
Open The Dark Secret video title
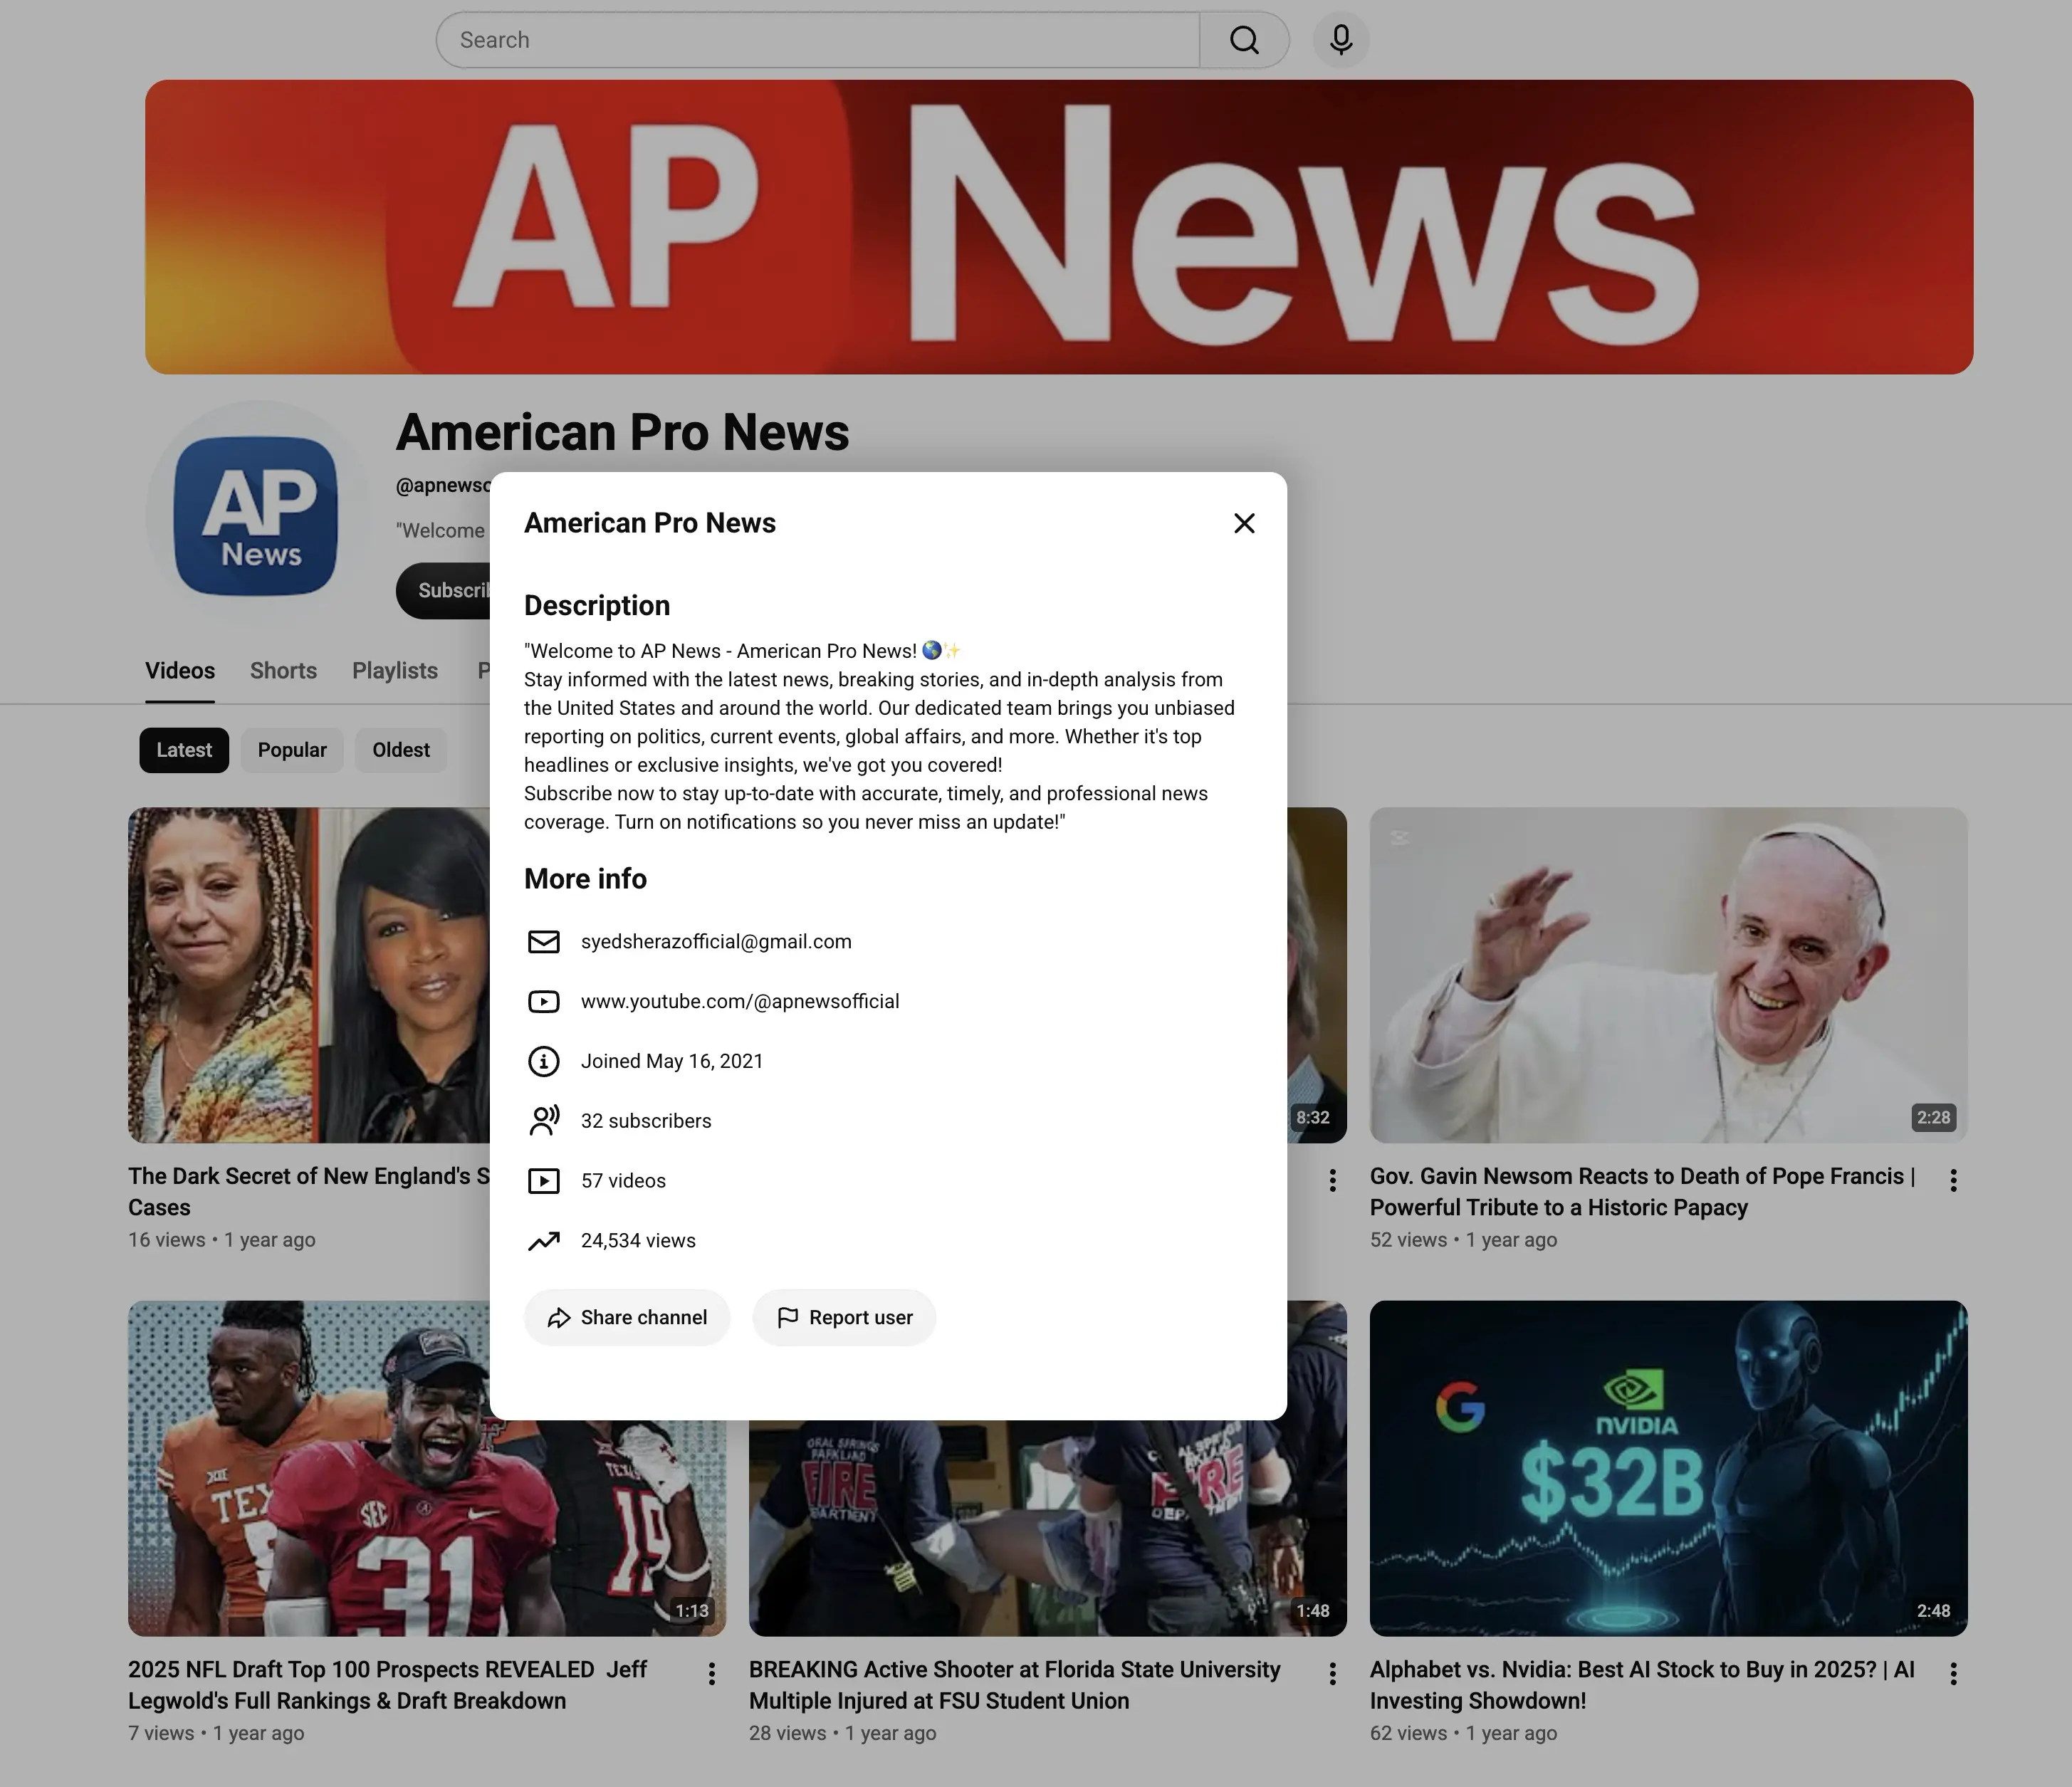tap(309, 1192)
